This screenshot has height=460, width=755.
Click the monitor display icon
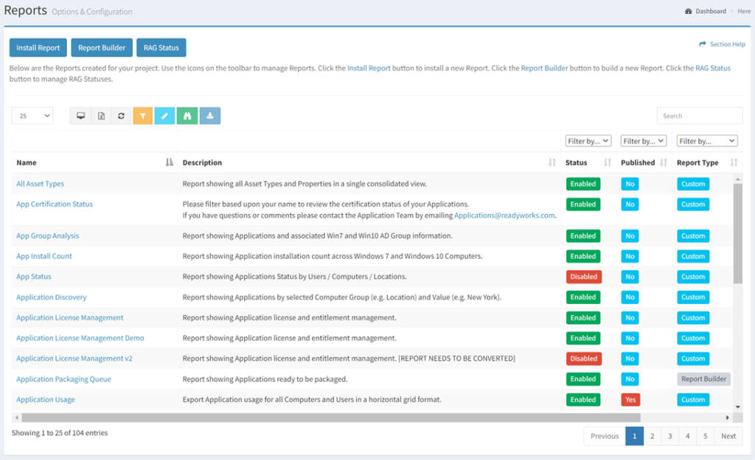[80, 116]
